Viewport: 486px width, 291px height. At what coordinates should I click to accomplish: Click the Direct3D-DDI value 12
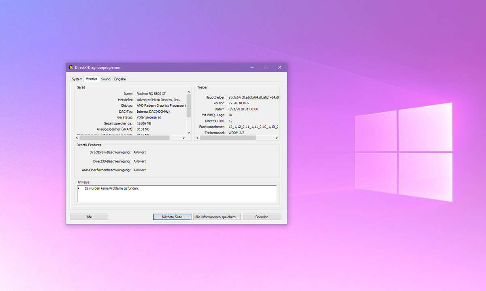[230, 121]
